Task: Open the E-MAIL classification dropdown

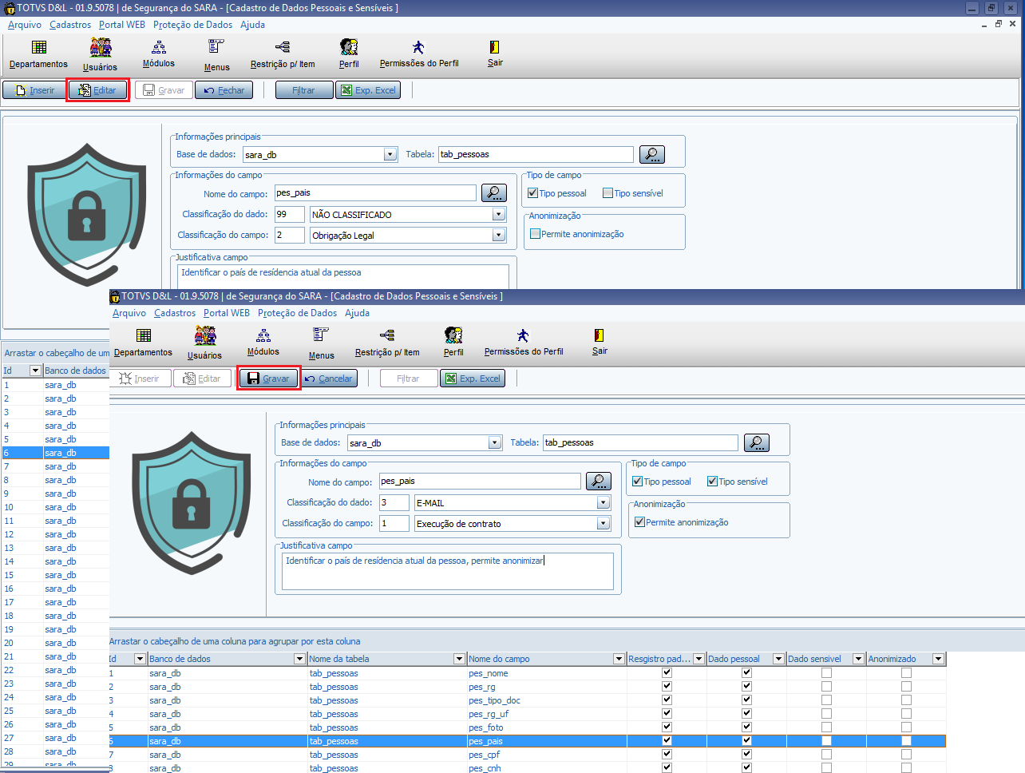Action: [604, 502]
